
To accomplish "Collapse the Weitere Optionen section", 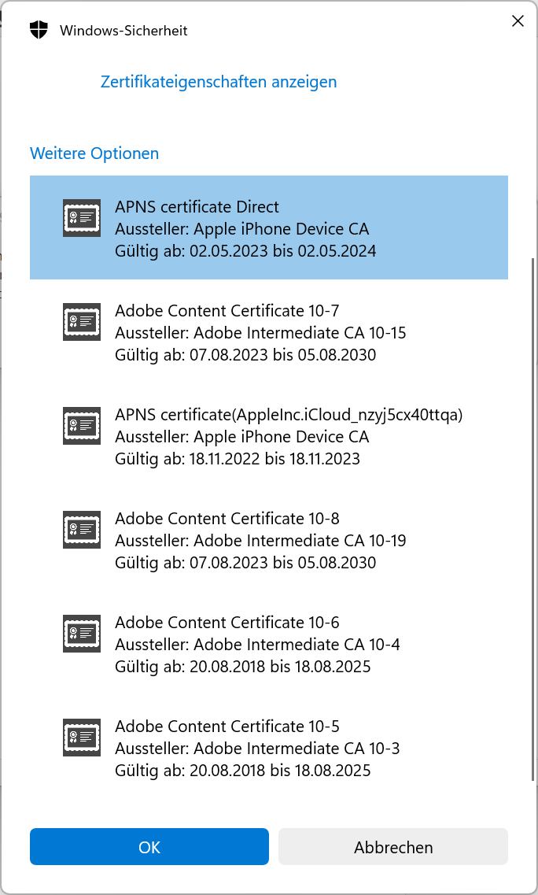I will pyautogui.click(x=94, y=153).
